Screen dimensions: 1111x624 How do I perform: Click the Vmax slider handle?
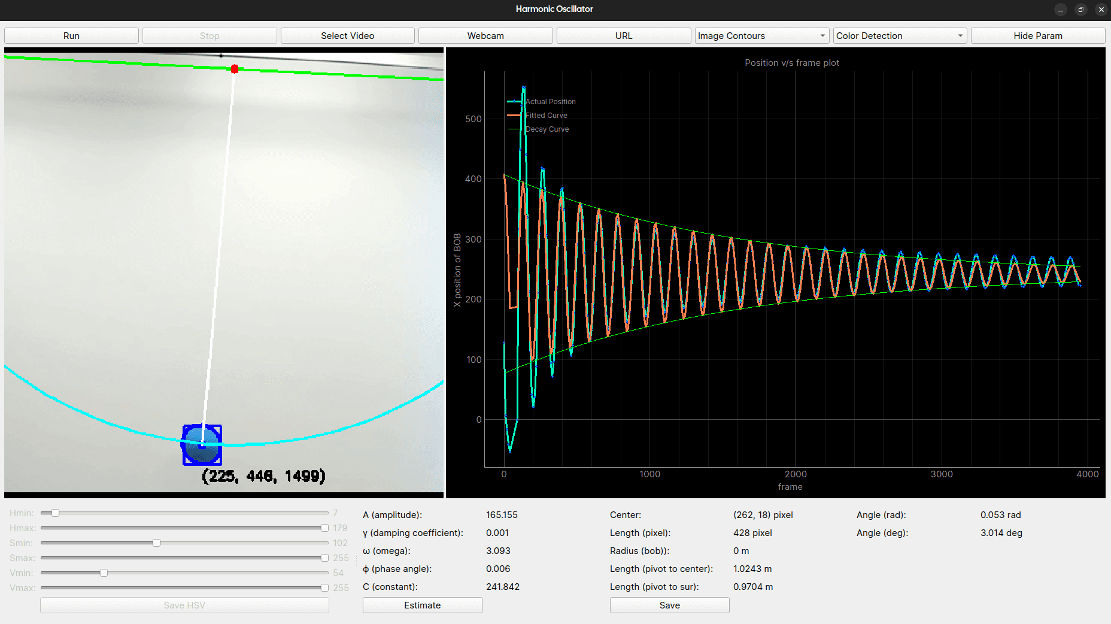pyautogui.click(x=324, y=588)
